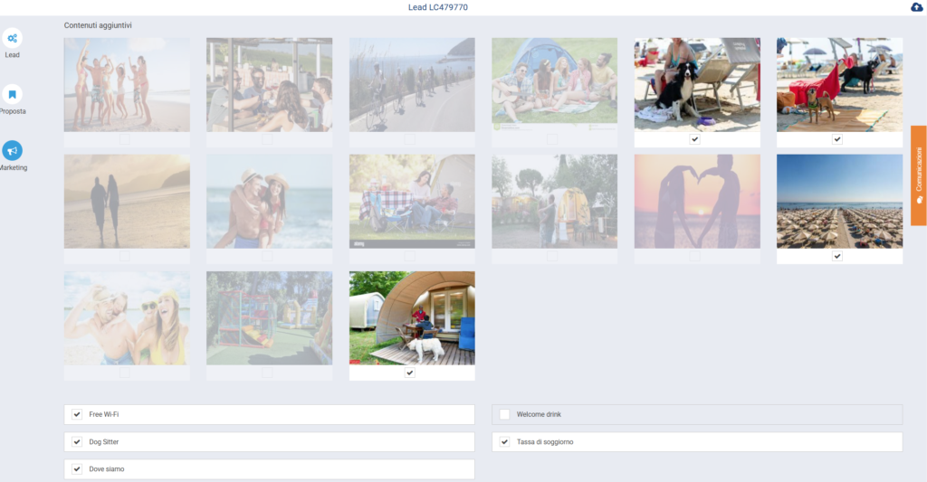The image size is (927, 482).
Task: Uncheck checkbox under beach umbrellas photo
Action: [837, 256]
